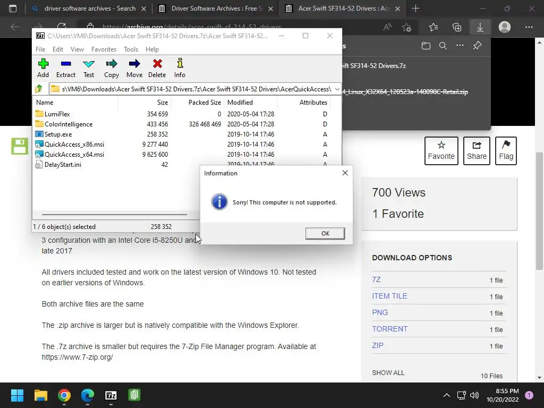Open the Edge Favorites icon
This screenshot has width=544, height=408.
click(433, 27)
